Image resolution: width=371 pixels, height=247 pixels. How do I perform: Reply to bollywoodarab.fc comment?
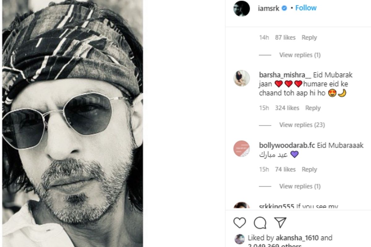[x=309, y=170]
